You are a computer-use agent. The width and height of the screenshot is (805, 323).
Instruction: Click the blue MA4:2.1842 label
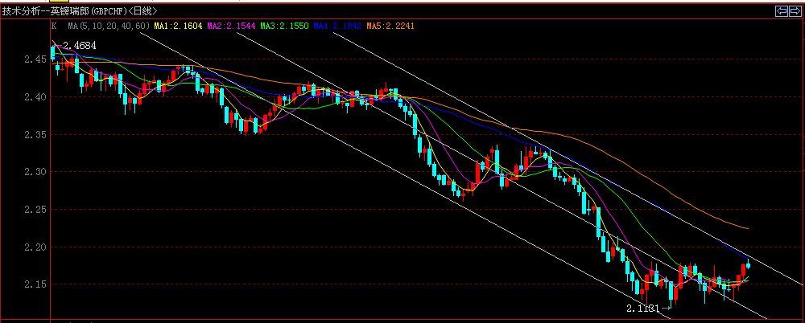click(337, 26)
